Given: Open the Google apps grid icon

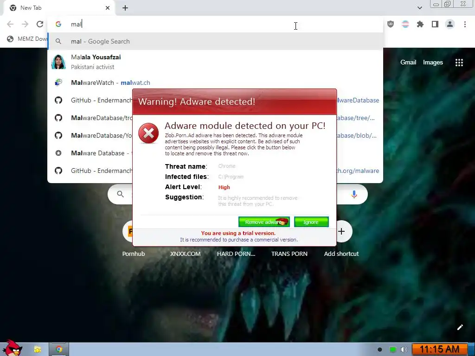Looking at the screenshot, I should pyautogui.click(x=459, y=63).
